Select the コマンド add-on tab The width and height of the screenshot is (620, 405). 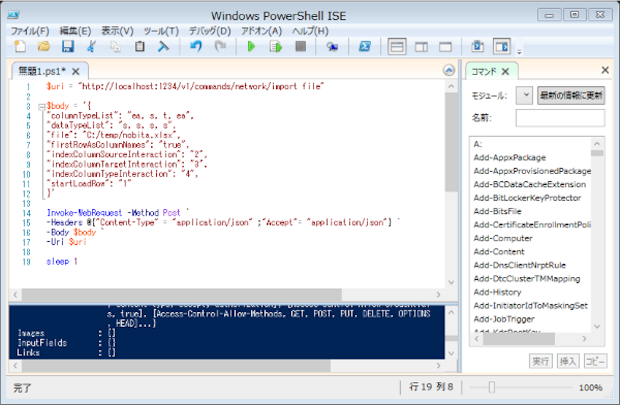(484, 71)
